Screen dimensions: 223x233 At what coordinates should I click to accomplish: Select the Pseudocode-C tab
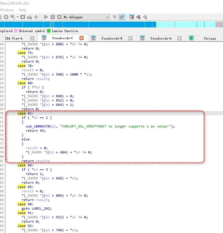pyautogui.click(x=63, y=38)
